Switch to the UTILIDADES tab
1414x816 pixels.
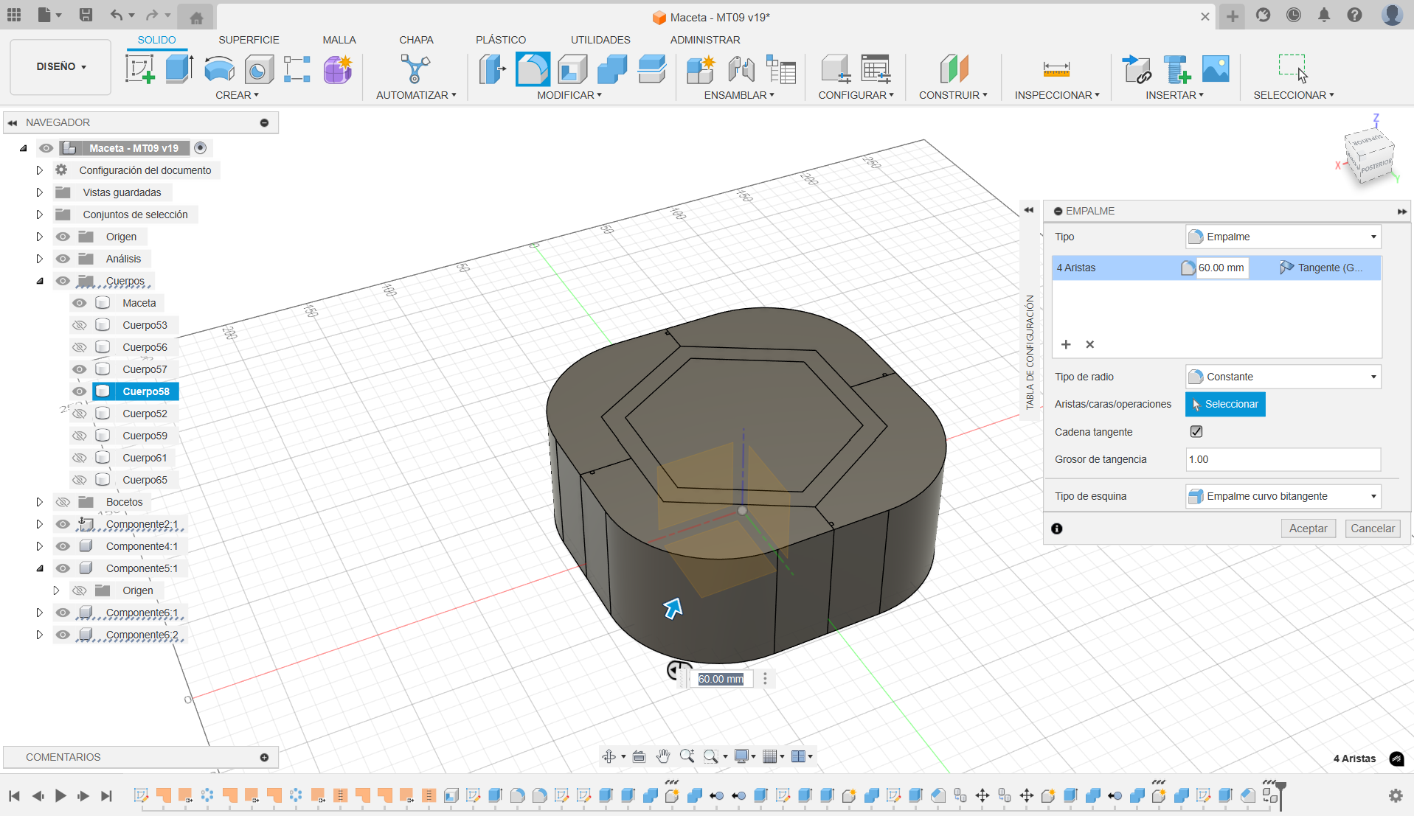point(600,40)
